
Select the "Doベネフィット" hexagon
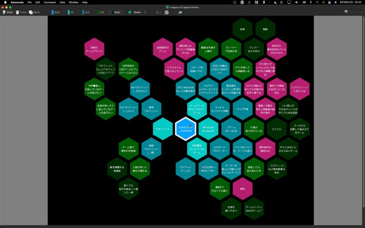tap(128, 109)
